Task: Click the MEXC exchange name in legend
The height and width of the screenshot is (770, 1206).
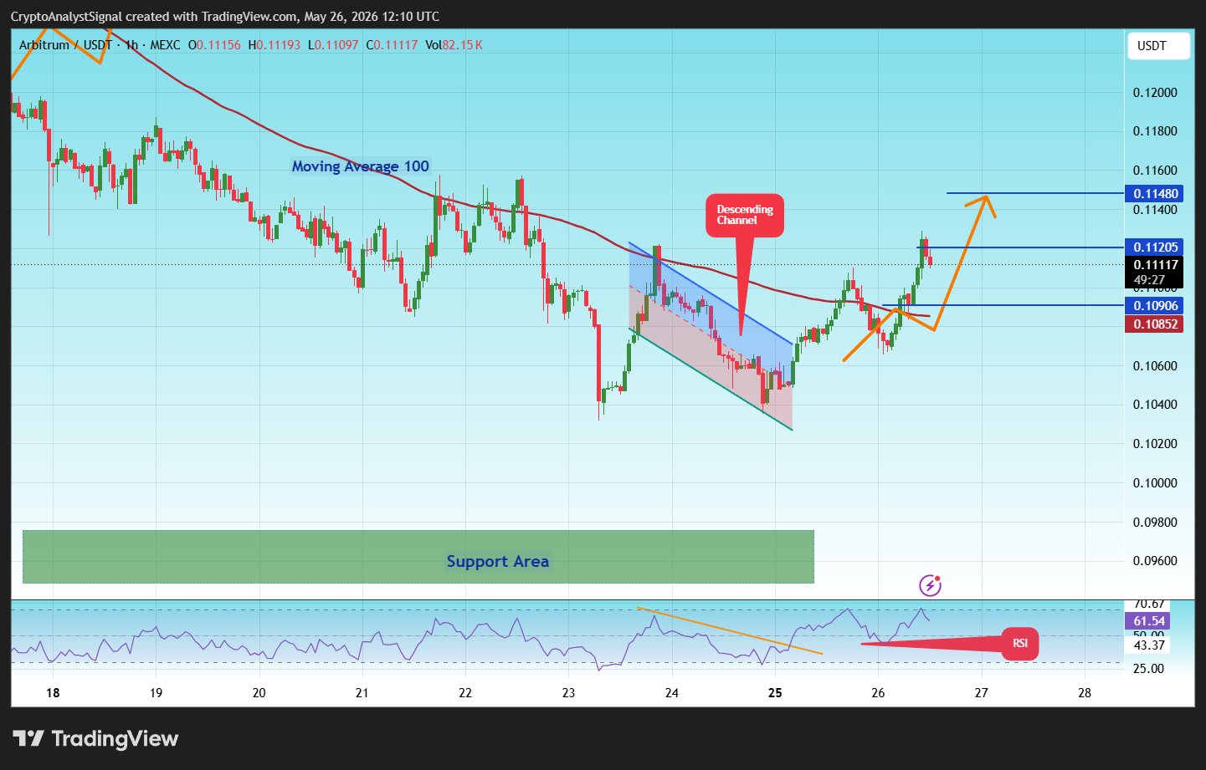Action: coord(165,45)
